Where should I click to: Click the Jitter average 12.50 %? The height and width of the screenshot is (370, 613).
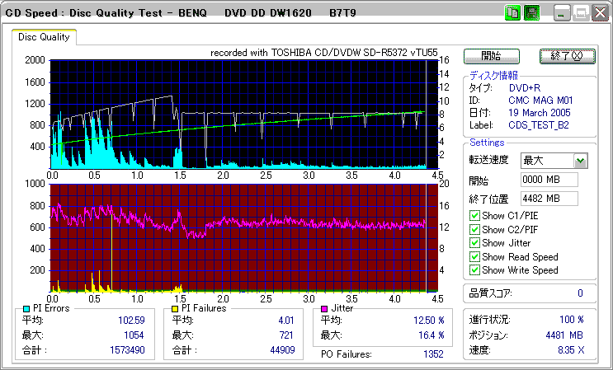coord(429,321)
